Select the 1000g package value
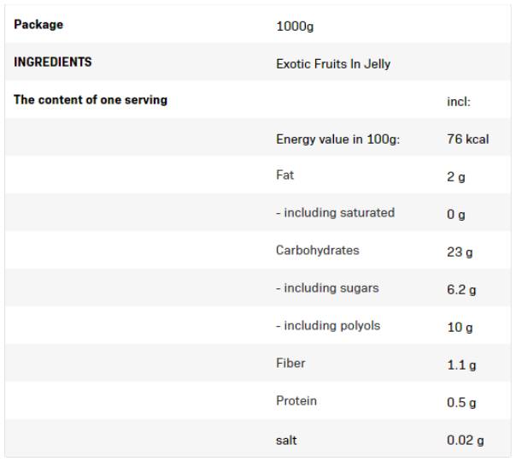516x462 pixels. [x=295, y=27]
